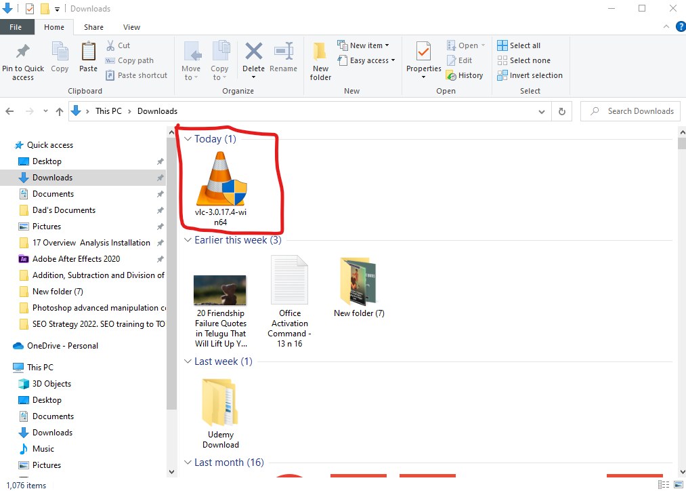Image resolution: width=686 pixels, height=491 pixels.
Task: Open the Copy to command
Action: coord(219,61)
